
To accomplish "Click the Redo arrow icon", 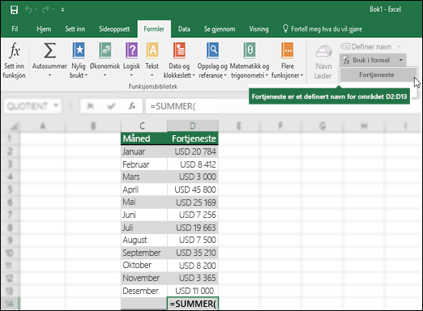I will click(x=45, y=10).
